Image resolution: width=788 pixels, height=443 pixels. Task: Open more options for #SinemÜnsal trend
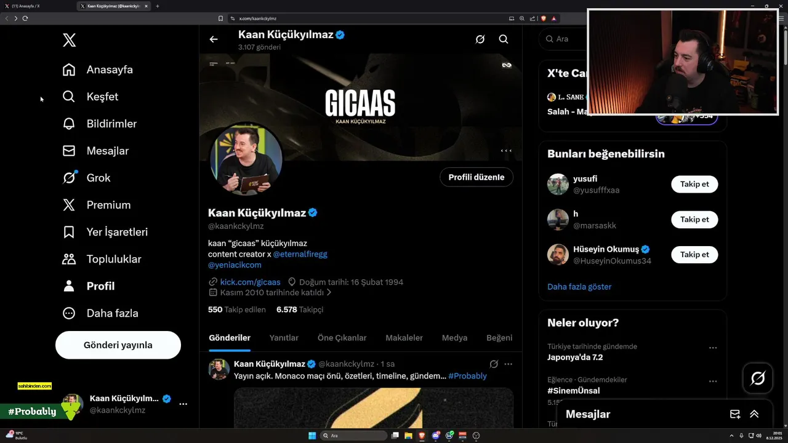point(713,381)
